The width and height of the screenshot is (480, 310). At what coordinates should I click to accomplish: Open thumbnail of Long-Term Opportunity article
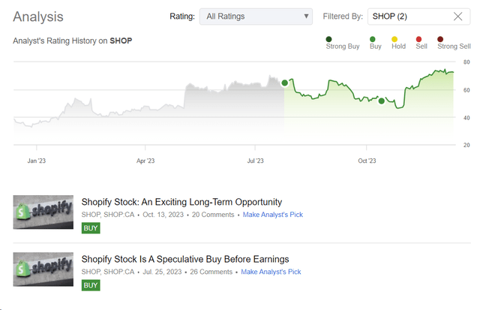click(43, 212)
